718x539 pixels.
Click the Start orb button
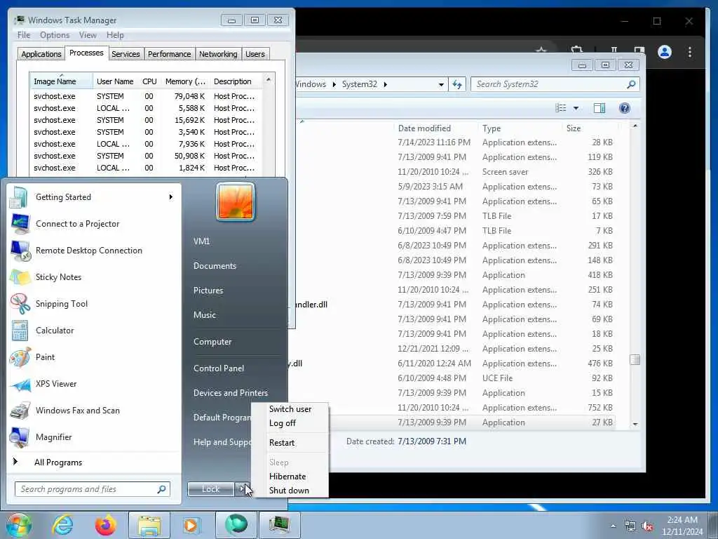coord(18,525)
